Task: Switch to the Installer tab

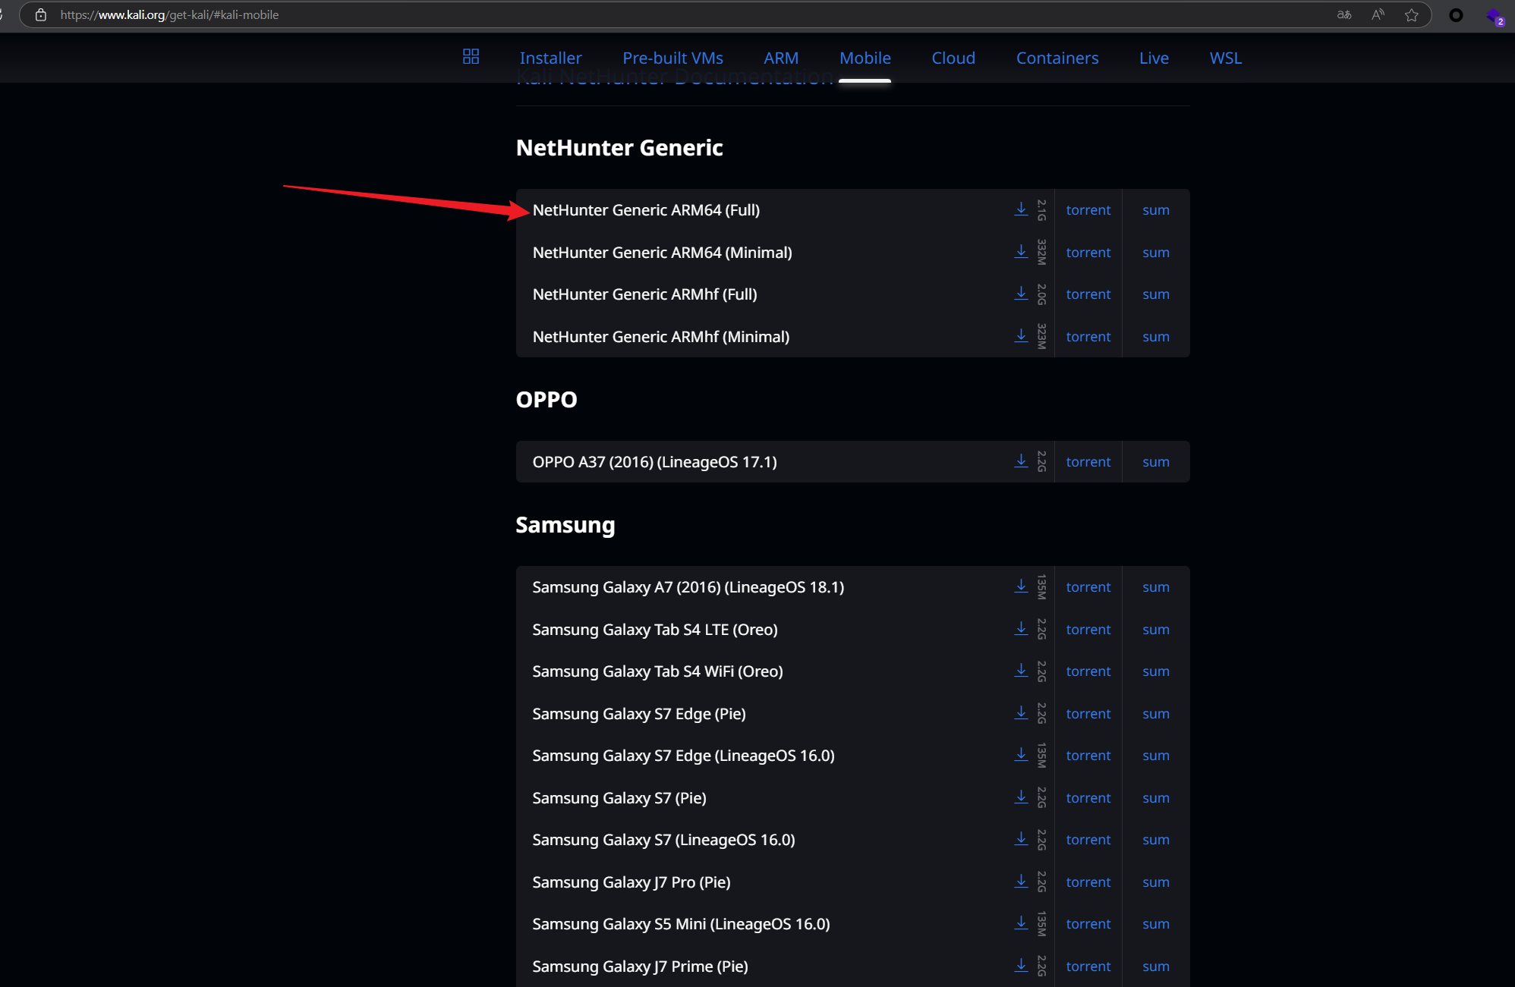Action: 550,58
